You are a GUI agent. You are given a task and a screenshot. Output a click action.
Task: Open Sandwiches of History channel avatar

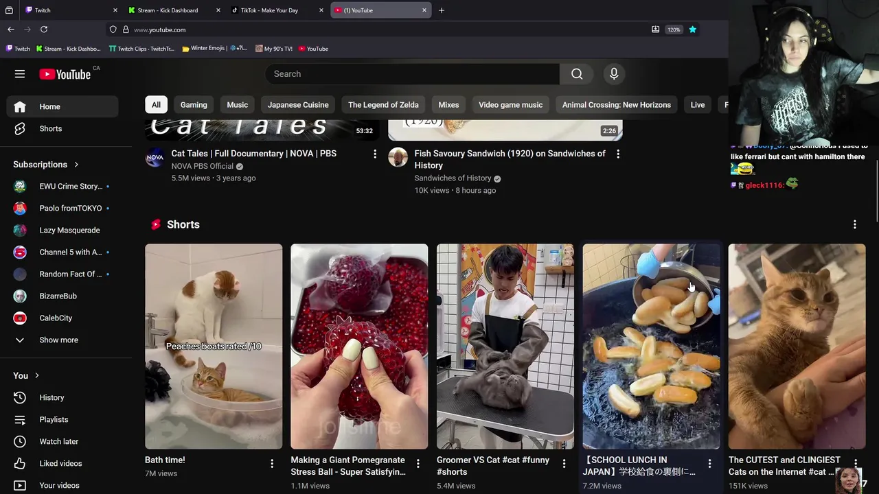[398, 157]
